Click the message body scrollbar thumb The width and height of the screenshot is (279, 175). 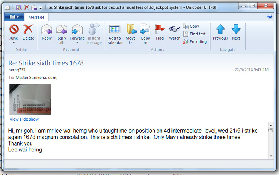coord(271,130)
